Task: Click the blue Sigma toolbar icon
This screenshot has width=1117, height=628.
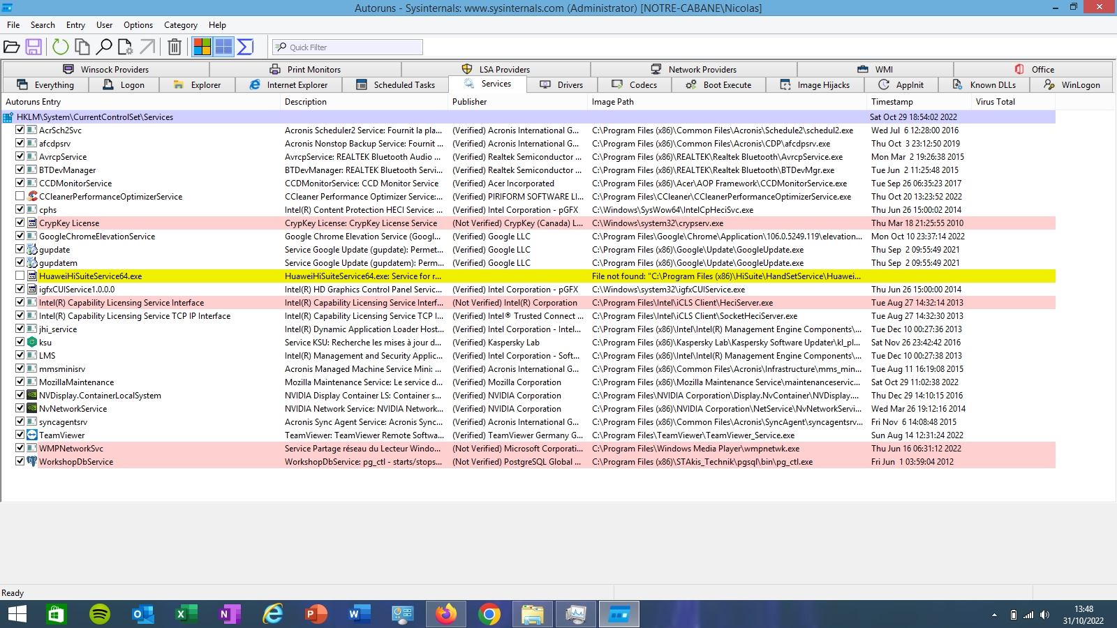Action: 245,47
